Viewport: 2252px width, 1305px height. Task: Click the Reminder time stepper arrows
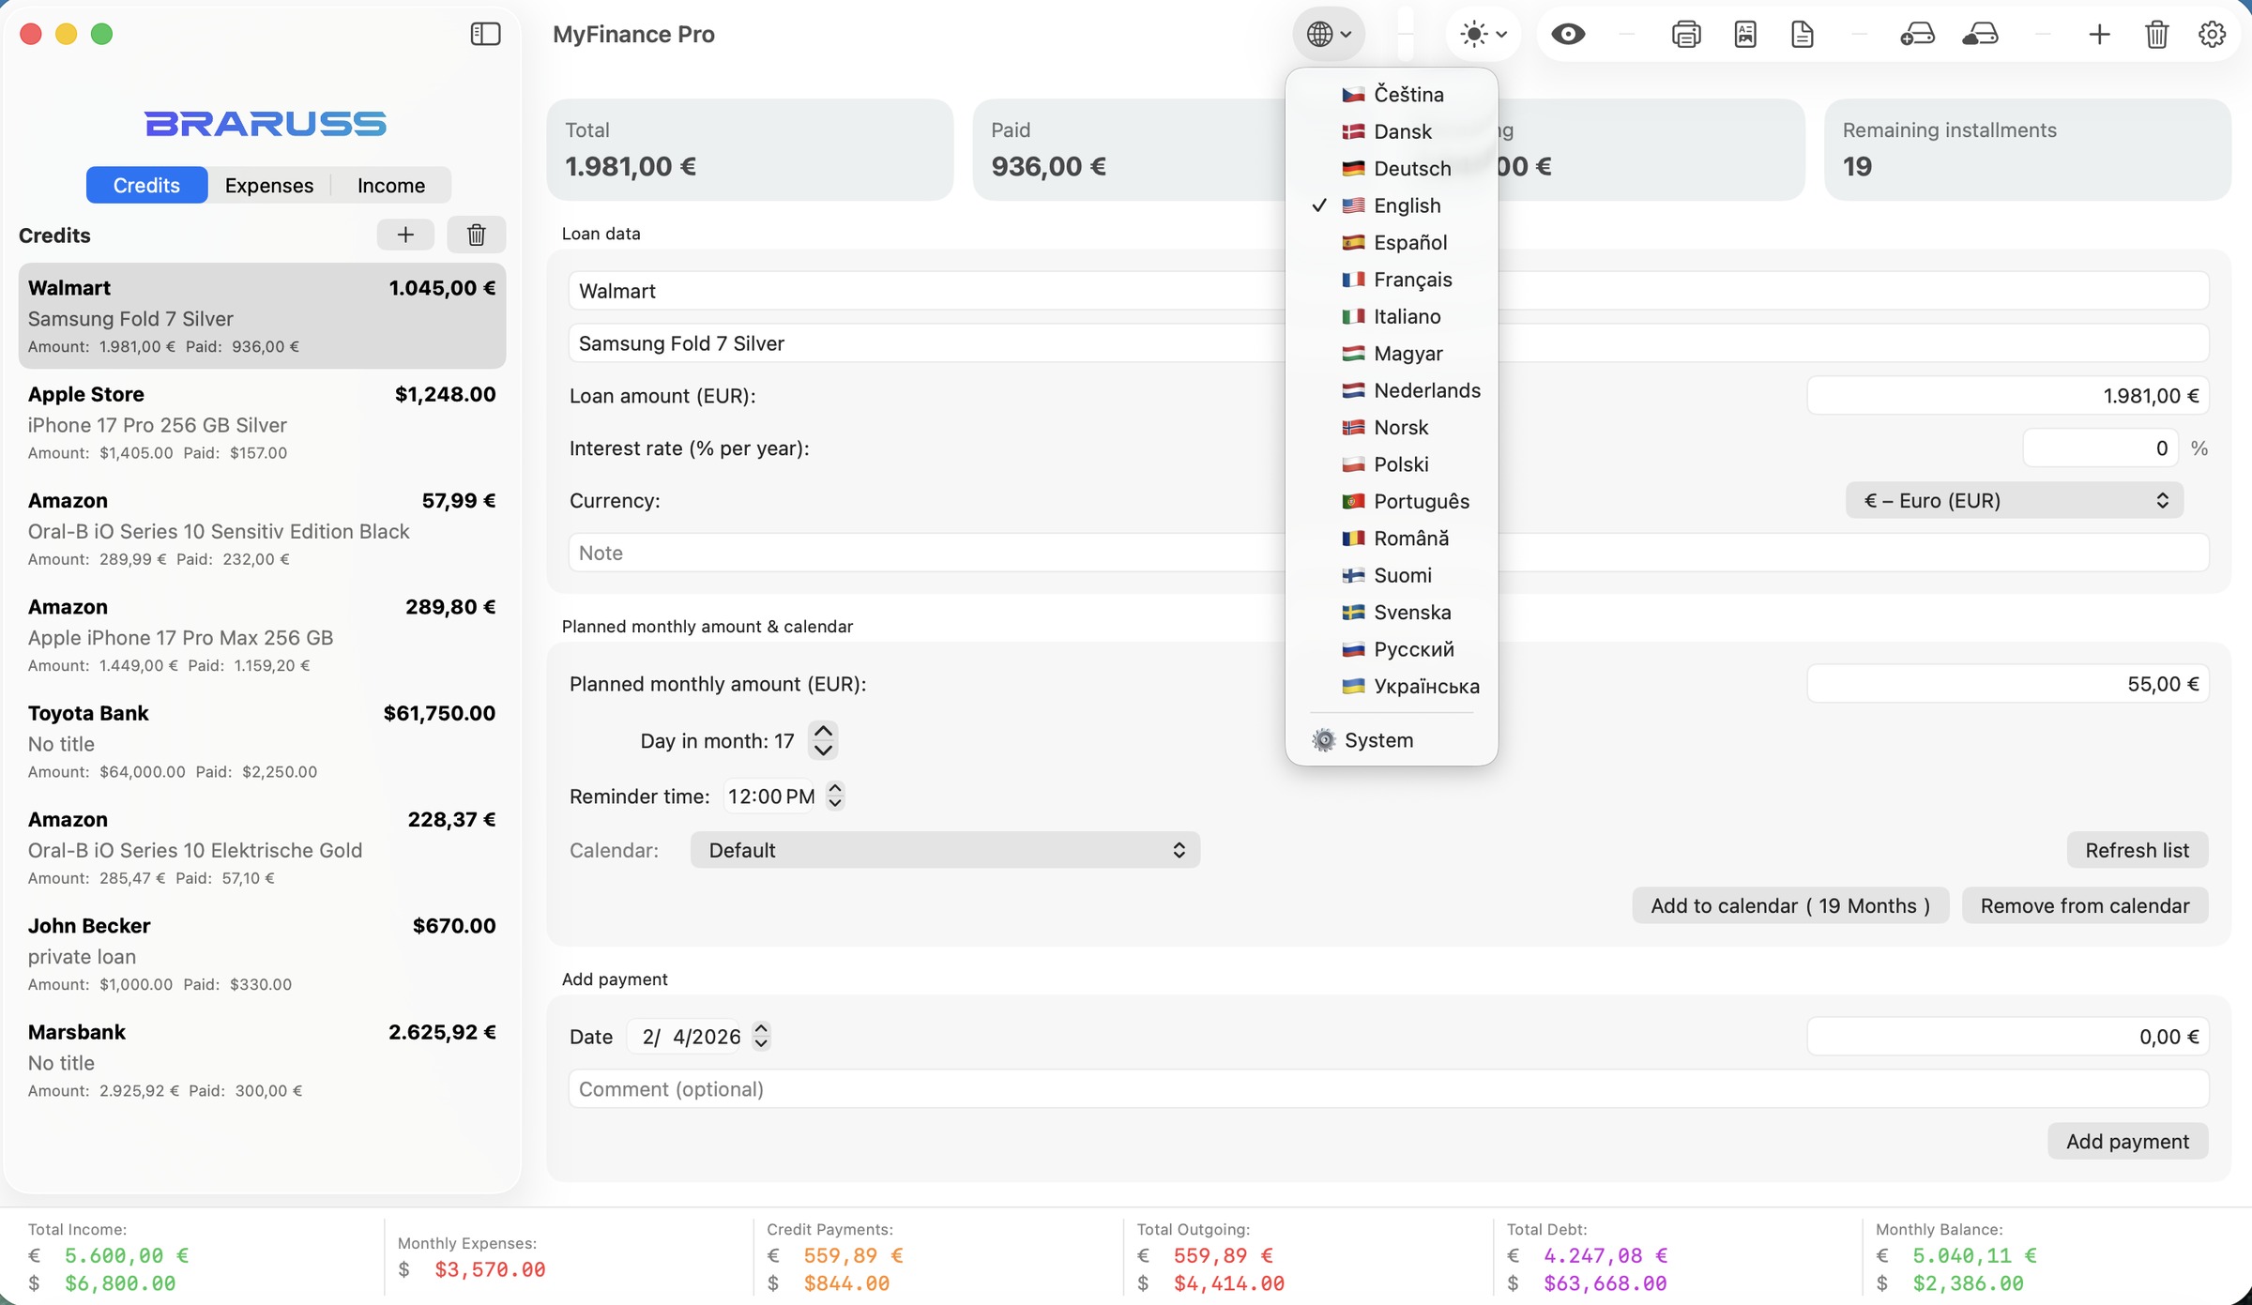(835, 796)
